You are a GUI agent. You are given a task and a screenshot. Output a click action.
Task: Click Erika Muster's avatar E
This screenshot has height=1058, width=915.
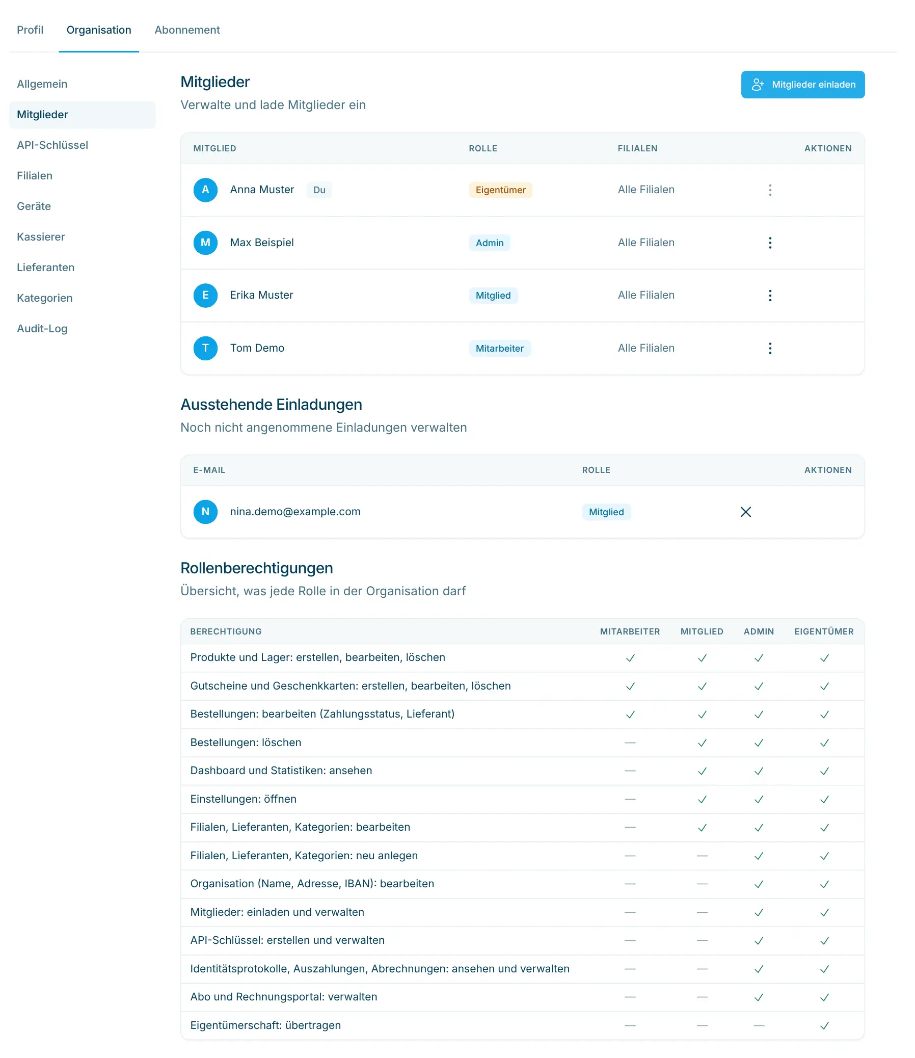coord(205,295)
